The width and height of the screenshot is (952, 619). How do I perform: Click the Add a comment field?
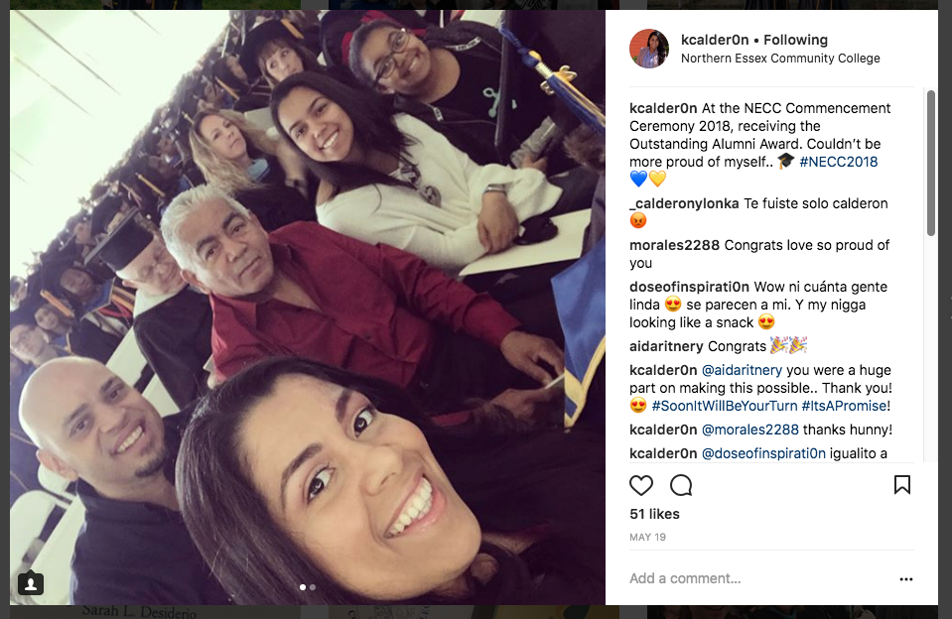click(759, 579)
